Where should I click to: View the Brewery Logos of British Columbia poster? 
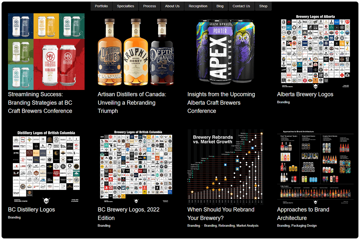pos(136,167)
